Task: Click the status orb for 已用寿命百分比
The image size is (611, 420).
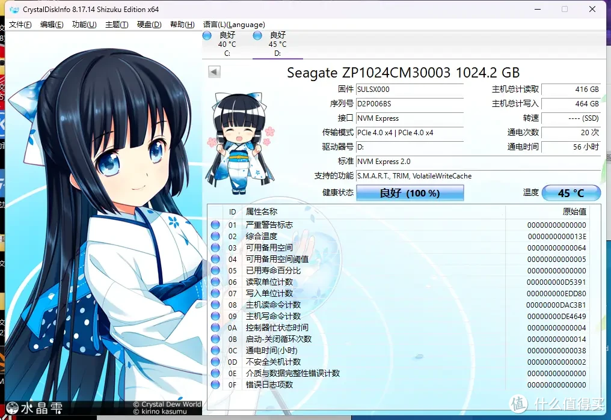Action: [x=215, y=270]
